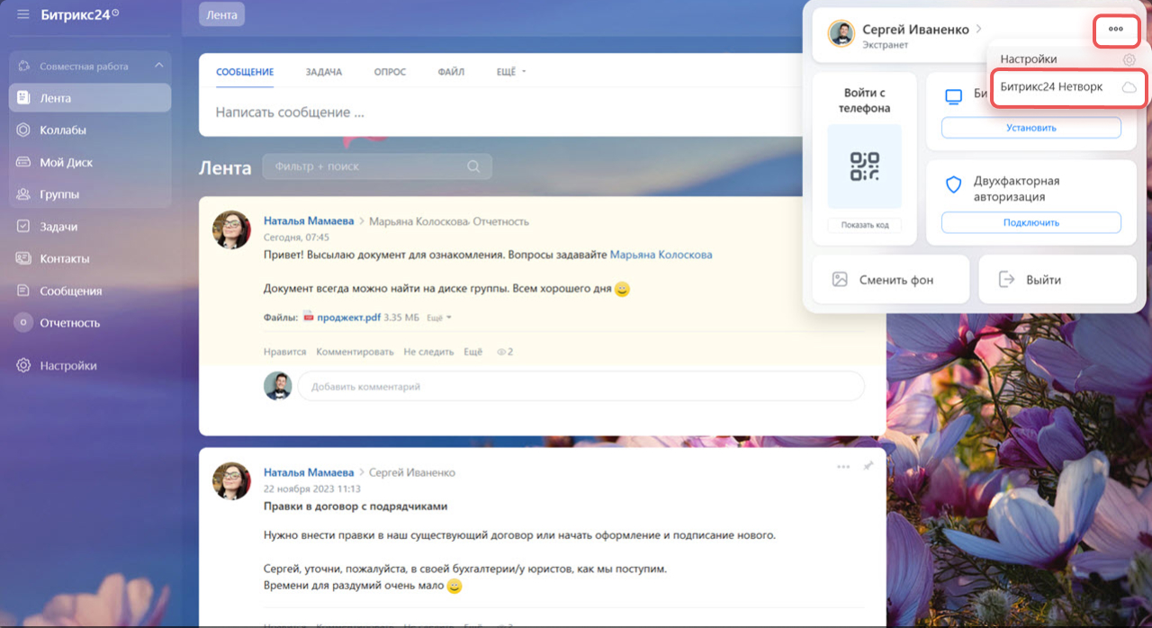1152x628 pixels.
Task: Open Группы via its sidebar icon
Action: pos(23,194)
